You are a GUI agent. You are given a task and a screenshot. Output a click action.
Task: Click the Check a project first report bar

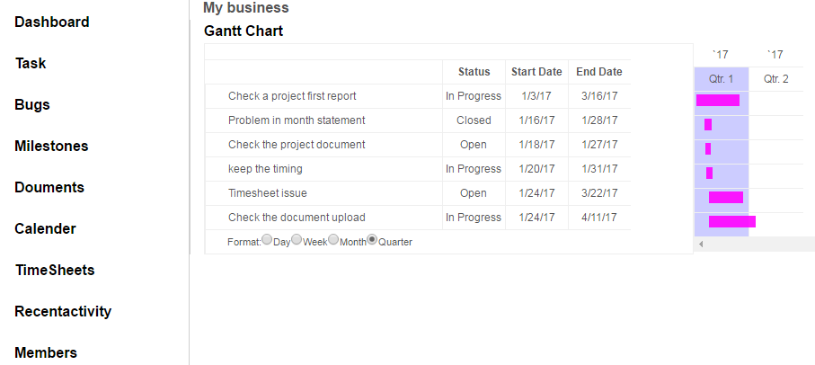(718, 101)
